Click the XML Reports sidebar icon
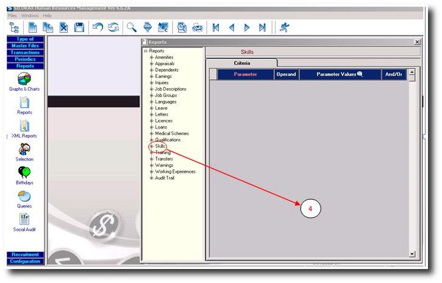 tap(24, 126)
